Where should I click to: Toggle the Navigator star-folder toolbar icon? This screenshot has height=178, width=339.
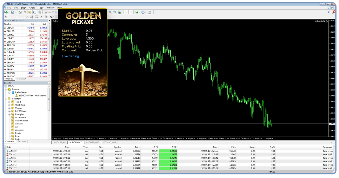tap(30, 12)
